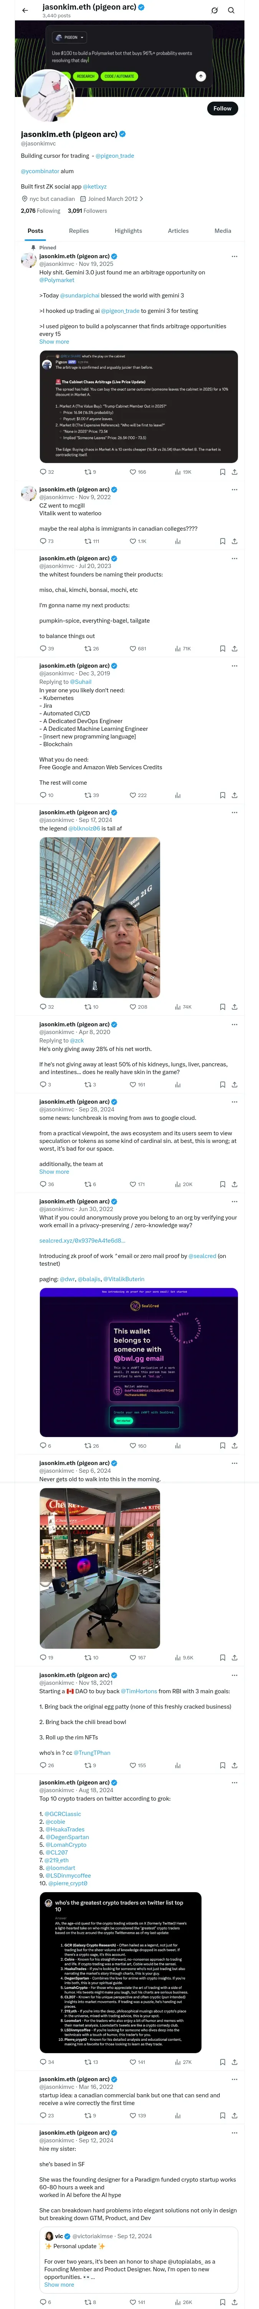Reply to the pinned Gemini 3.0 arbitrage post

tap(43, 471)
